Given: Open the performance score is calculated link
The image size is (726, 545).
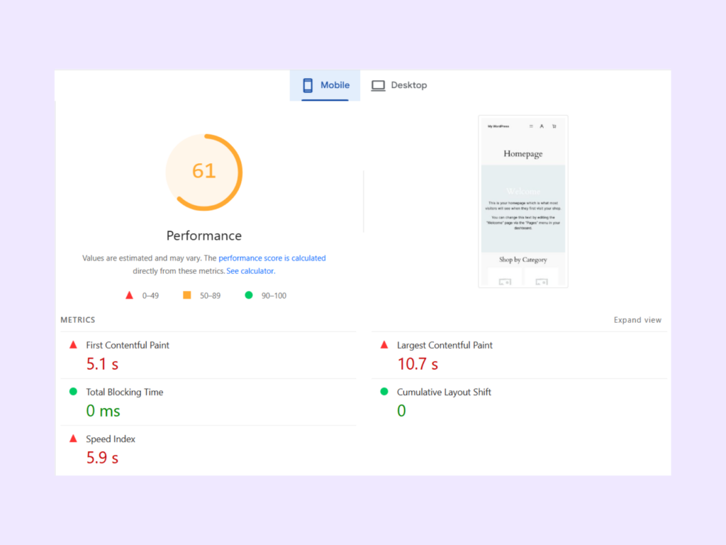Looking at the screenshot, I should pos(272,258).
